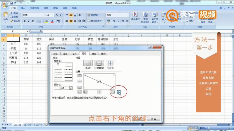234x131 pixels.
Task: Toggle Bold formatting
Action: coord(25,21)
